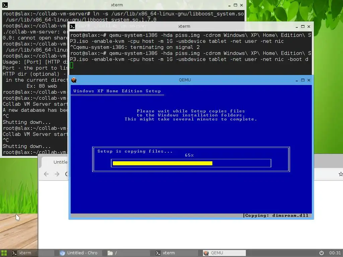Screen dimensions: 343x257
Task: Click first 'Shutting down...' line in back xterm
Action: click(26, 122)
